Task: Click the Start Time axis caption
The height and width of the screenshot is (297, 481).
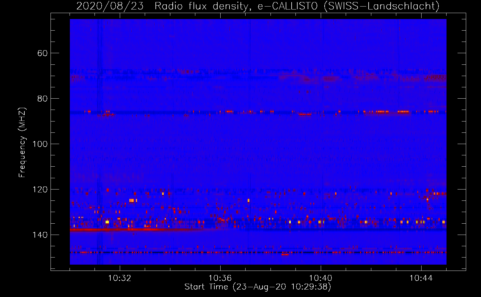Action: [258, 287]
